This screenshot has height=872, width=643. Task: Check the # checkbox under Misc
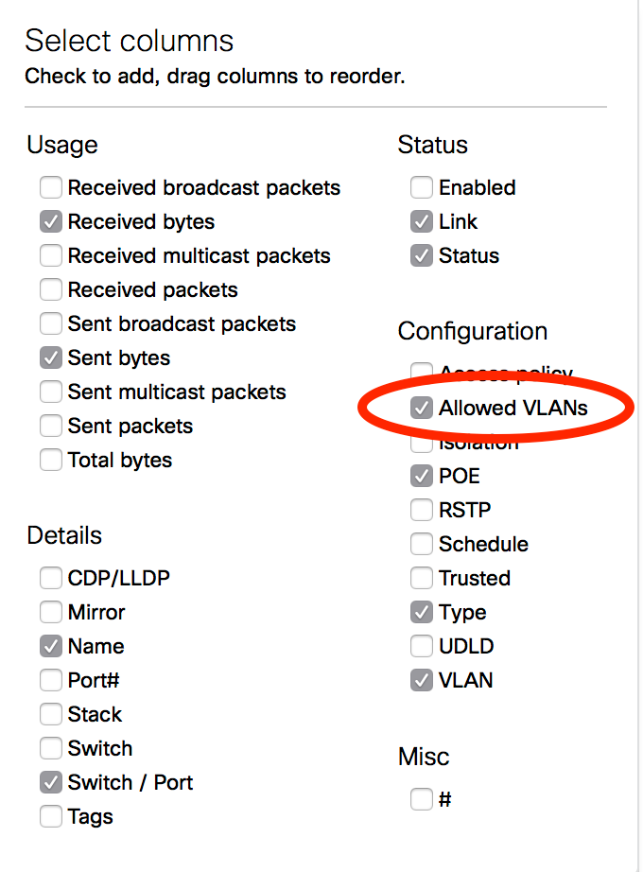point(422,800)
